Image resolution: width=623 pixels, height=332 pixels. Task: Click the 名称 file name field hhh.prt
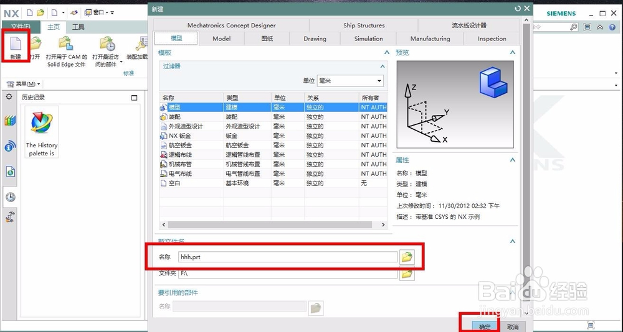point(288,257)
